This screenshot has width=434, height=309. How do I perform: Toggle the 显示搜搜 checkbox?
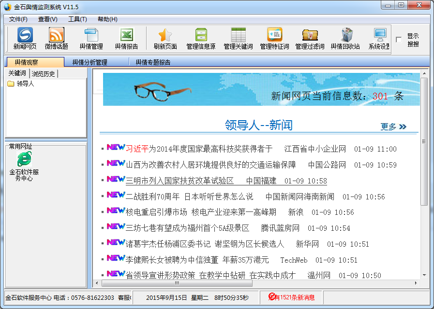pos(399,40)
